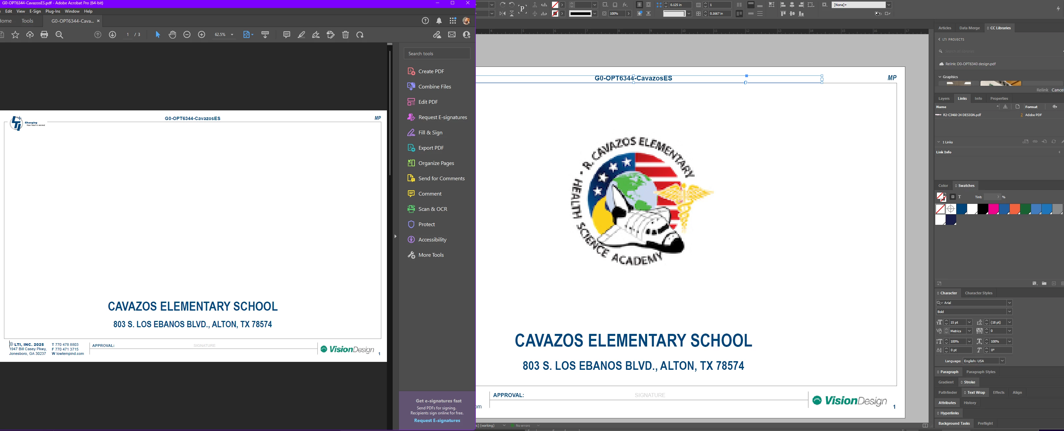Open the 62.5% zoom level dropdown
Image resolution: width=1064 pixels, height=431 pixels.
click(x=232, y=35)
